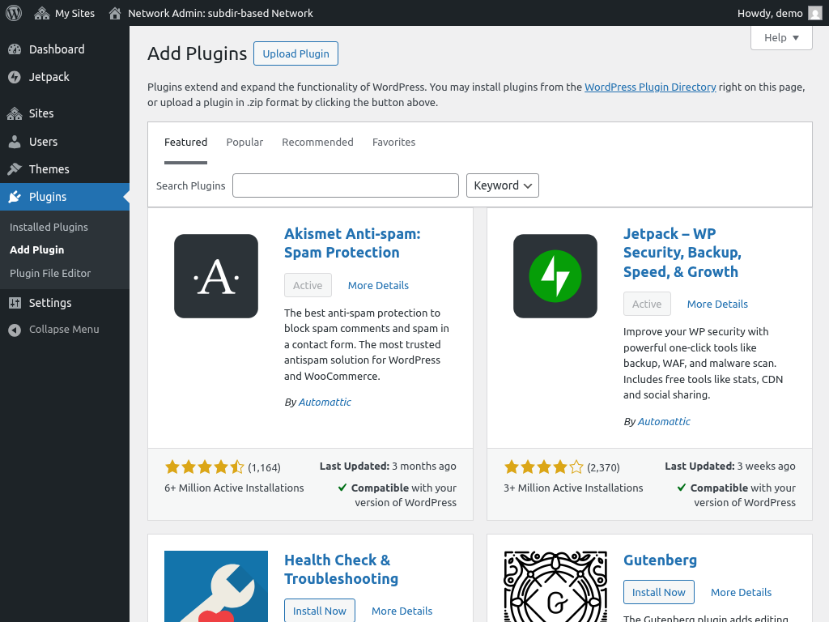Click the WordPress logo in admin bar
The height and width of the screenshot is (622, 829).
[14, 13]
